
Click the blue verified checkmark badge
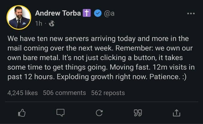[97, 13]
